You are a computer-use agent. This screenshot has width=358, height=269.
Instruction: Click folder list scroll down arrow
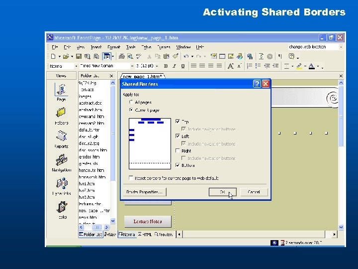113,221
